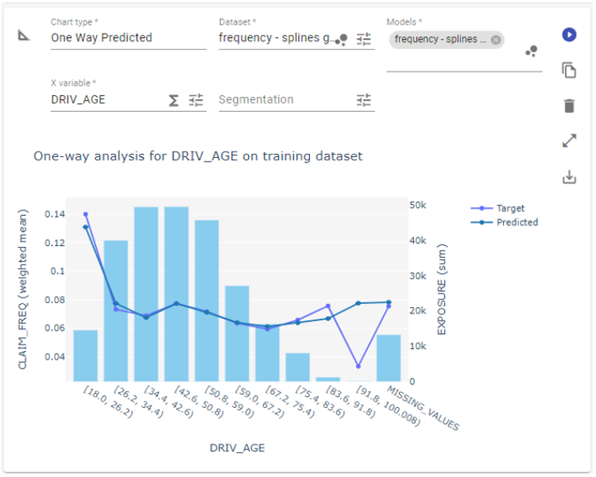
Task: Click the sigma icon beside DRIV_AGE
Action: pos(173,100)
